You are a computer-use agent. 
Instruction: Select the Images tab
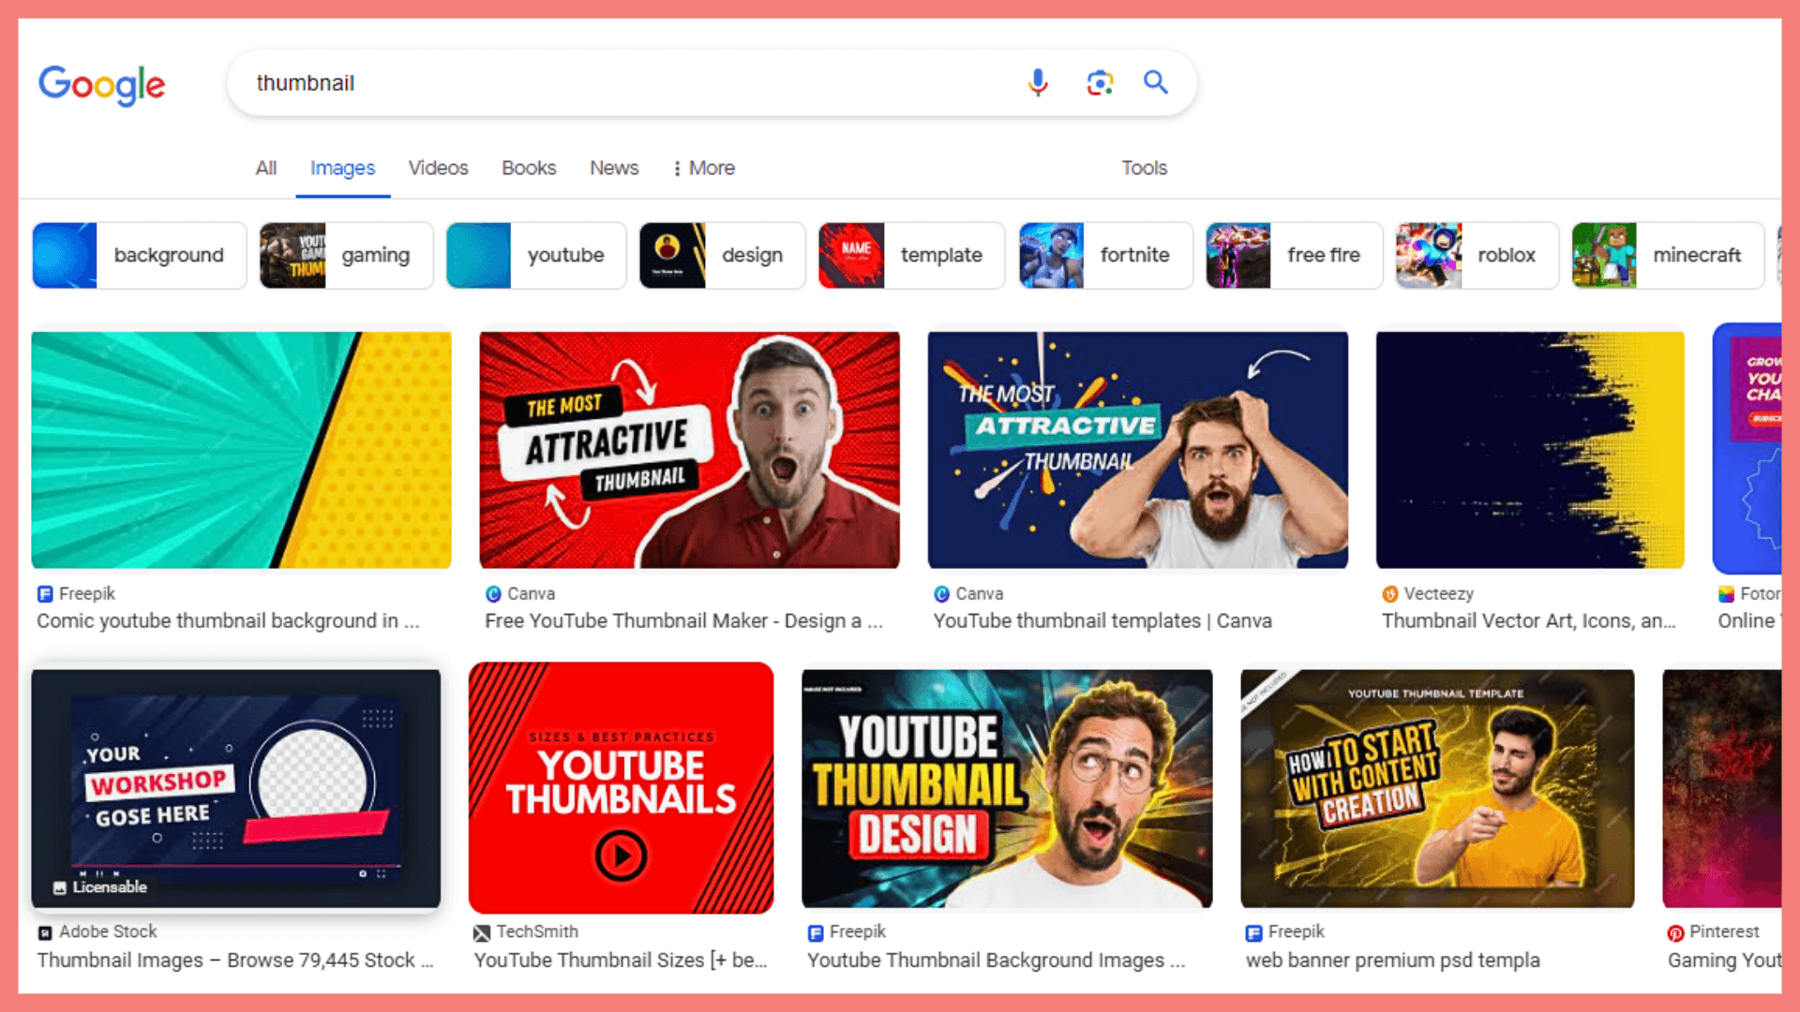tap(342, 168)
